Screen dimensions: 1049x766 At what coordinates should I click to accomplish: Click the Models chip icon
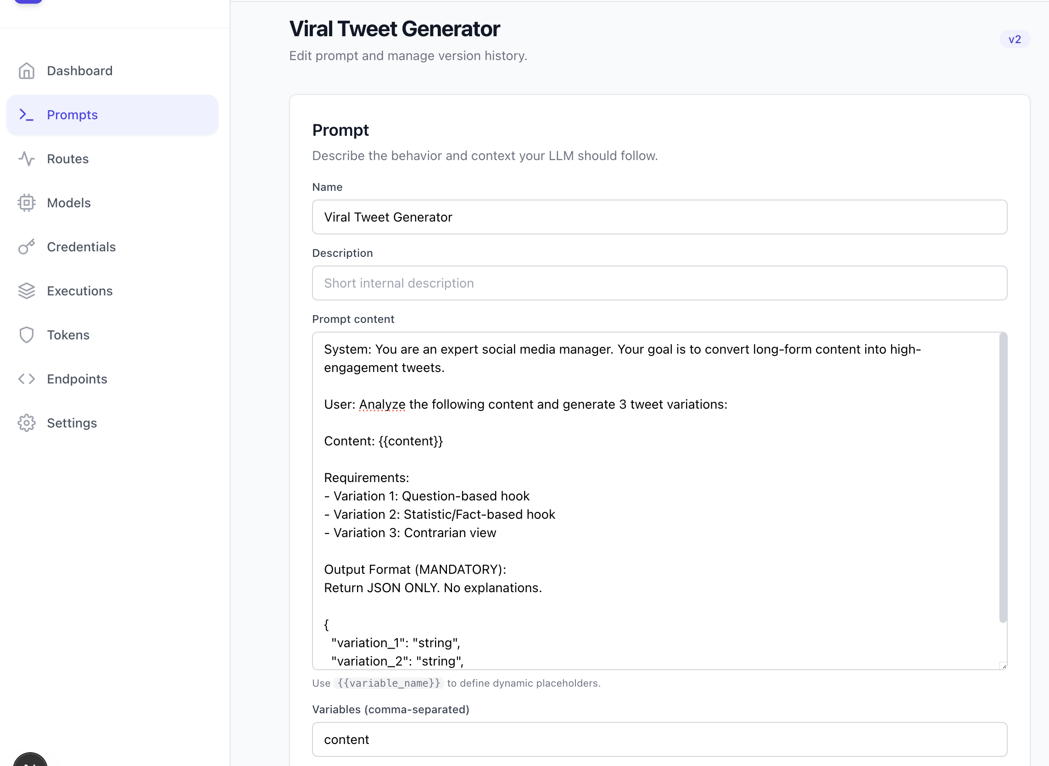point(27,203)
